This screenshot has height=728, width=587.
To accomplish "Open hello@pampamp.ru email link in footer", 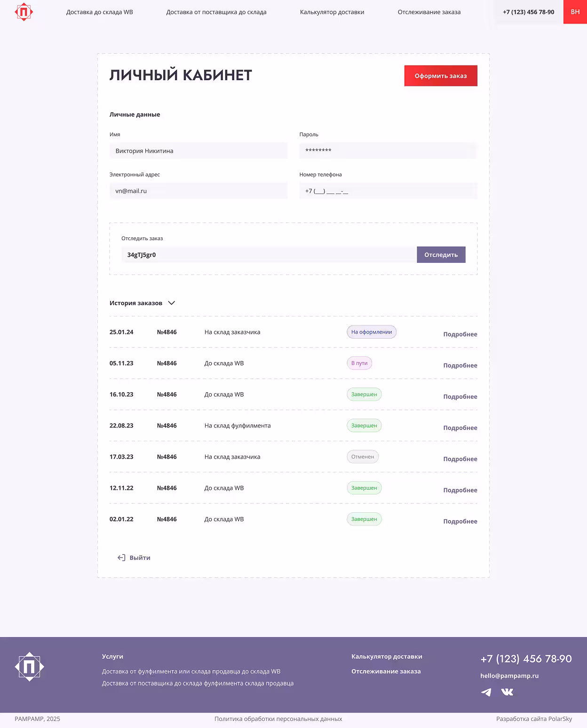I will (509, 676).
